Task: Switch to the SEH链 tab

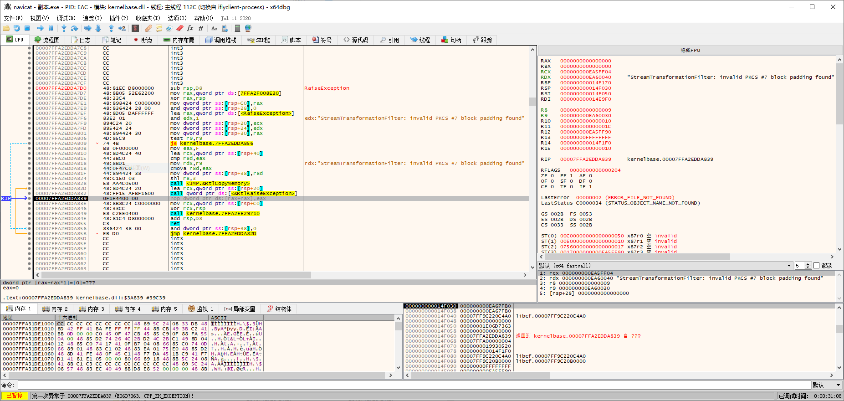Action: click(x=259, y=40)
